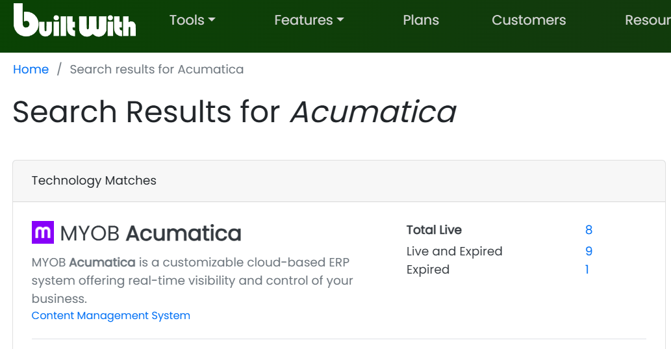Follow the Home breadcrumb link
Image resolution: width=671 pixels, height=349 pixels.
click(31, 70)
